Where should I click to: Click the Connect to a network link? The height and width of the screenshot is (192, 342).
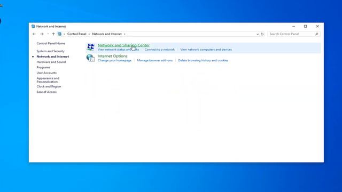(x=160, y=50)
